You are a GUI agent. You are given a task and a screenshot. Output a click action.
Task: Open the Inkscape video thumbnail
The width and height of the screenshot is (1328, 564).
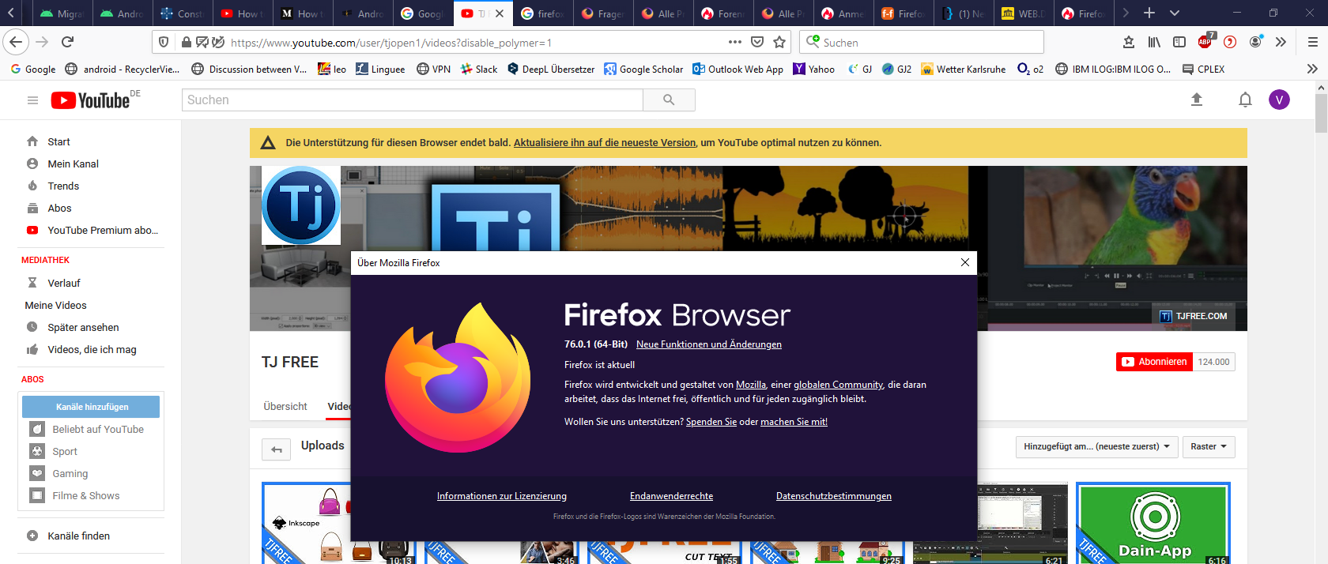click(x=339, y=523)
